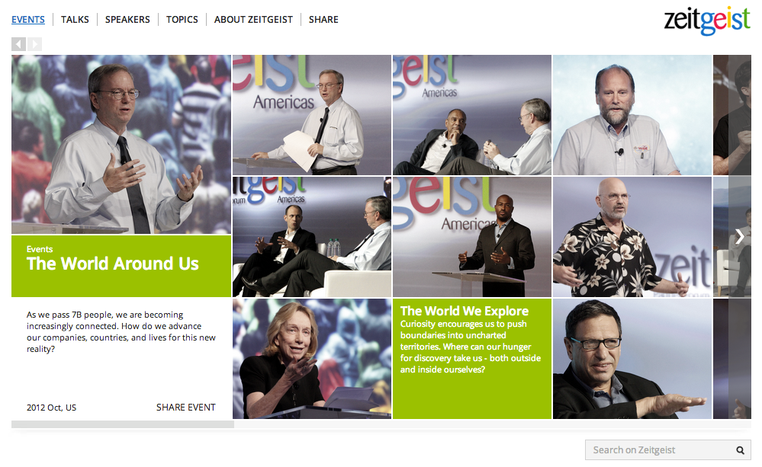The image size is (762, 467).
Task: Open The World Around Us event title
Action: tap(113, 264)
